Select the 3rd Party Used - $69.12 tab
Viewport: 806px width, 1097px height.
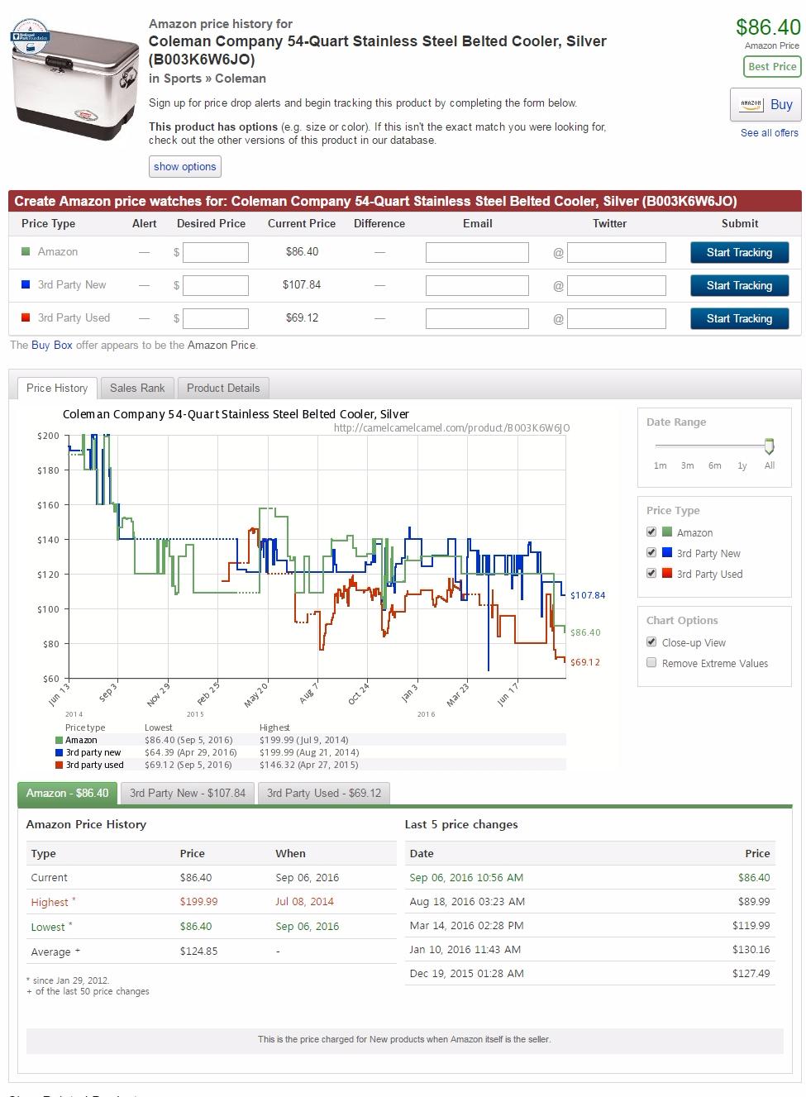click(324, 793)
